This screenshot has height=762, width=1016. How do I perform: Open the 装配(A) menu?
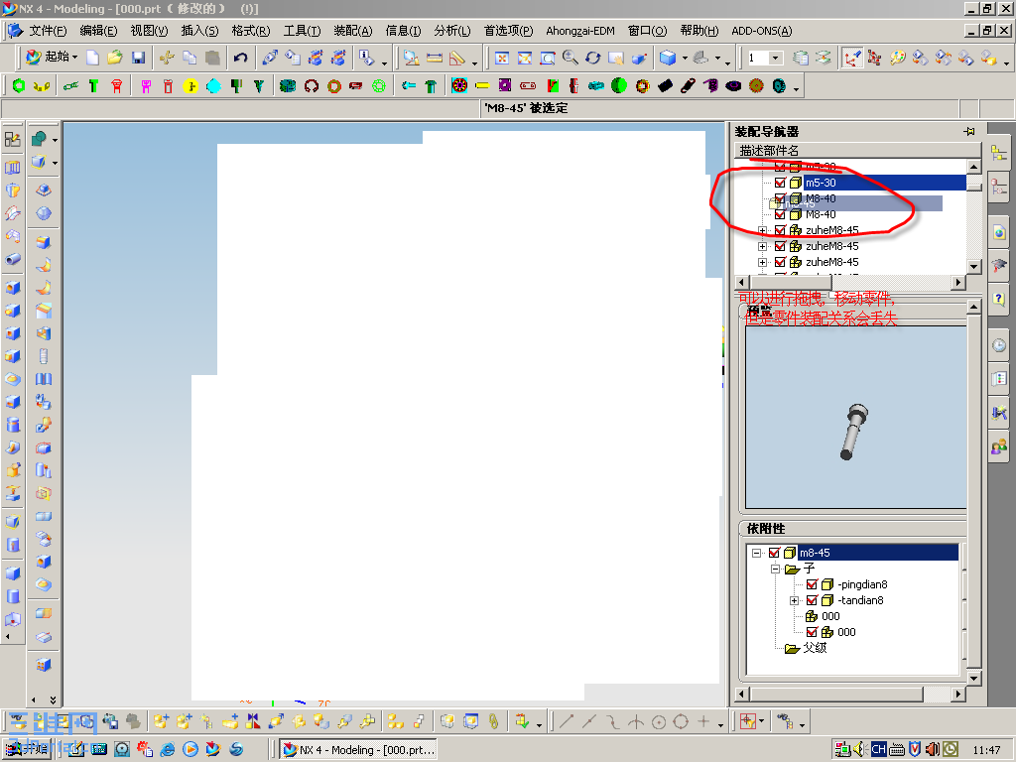353,31
